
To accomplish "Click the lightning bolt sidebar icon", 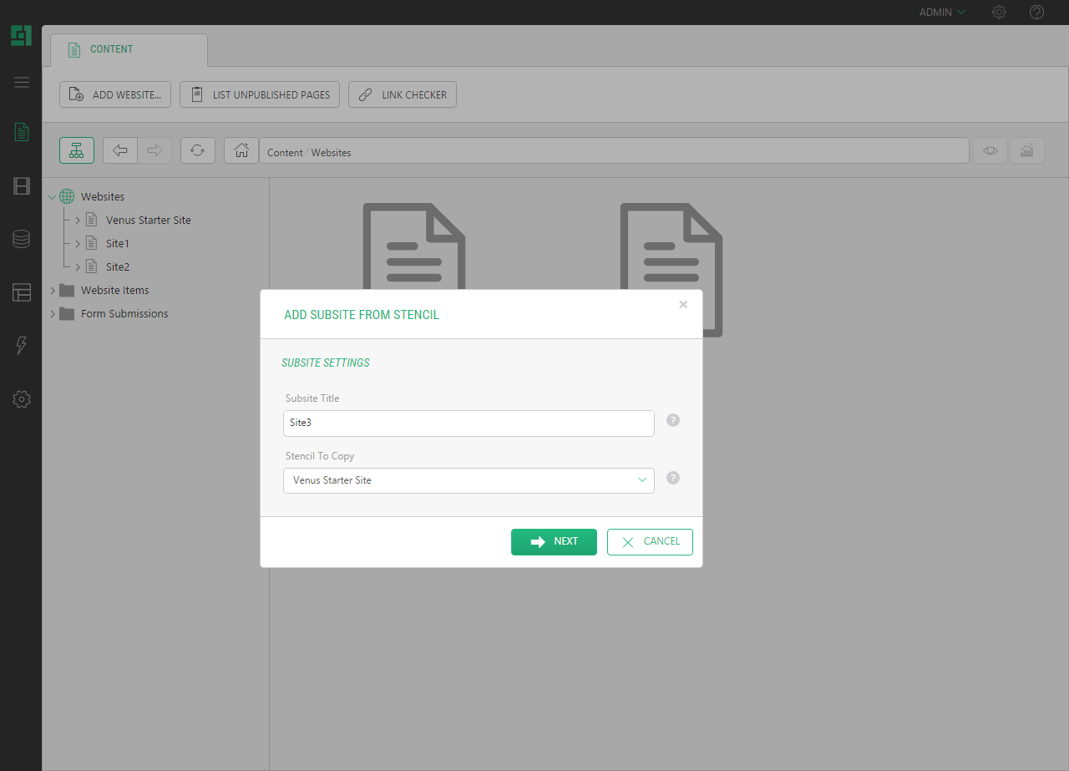I will (22, 346).
